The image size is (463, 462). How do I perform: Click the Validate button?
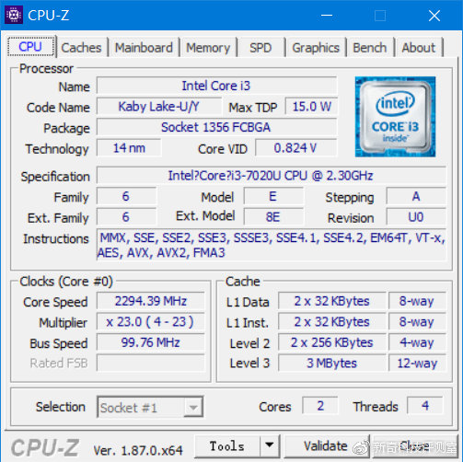tap(326, 445)
